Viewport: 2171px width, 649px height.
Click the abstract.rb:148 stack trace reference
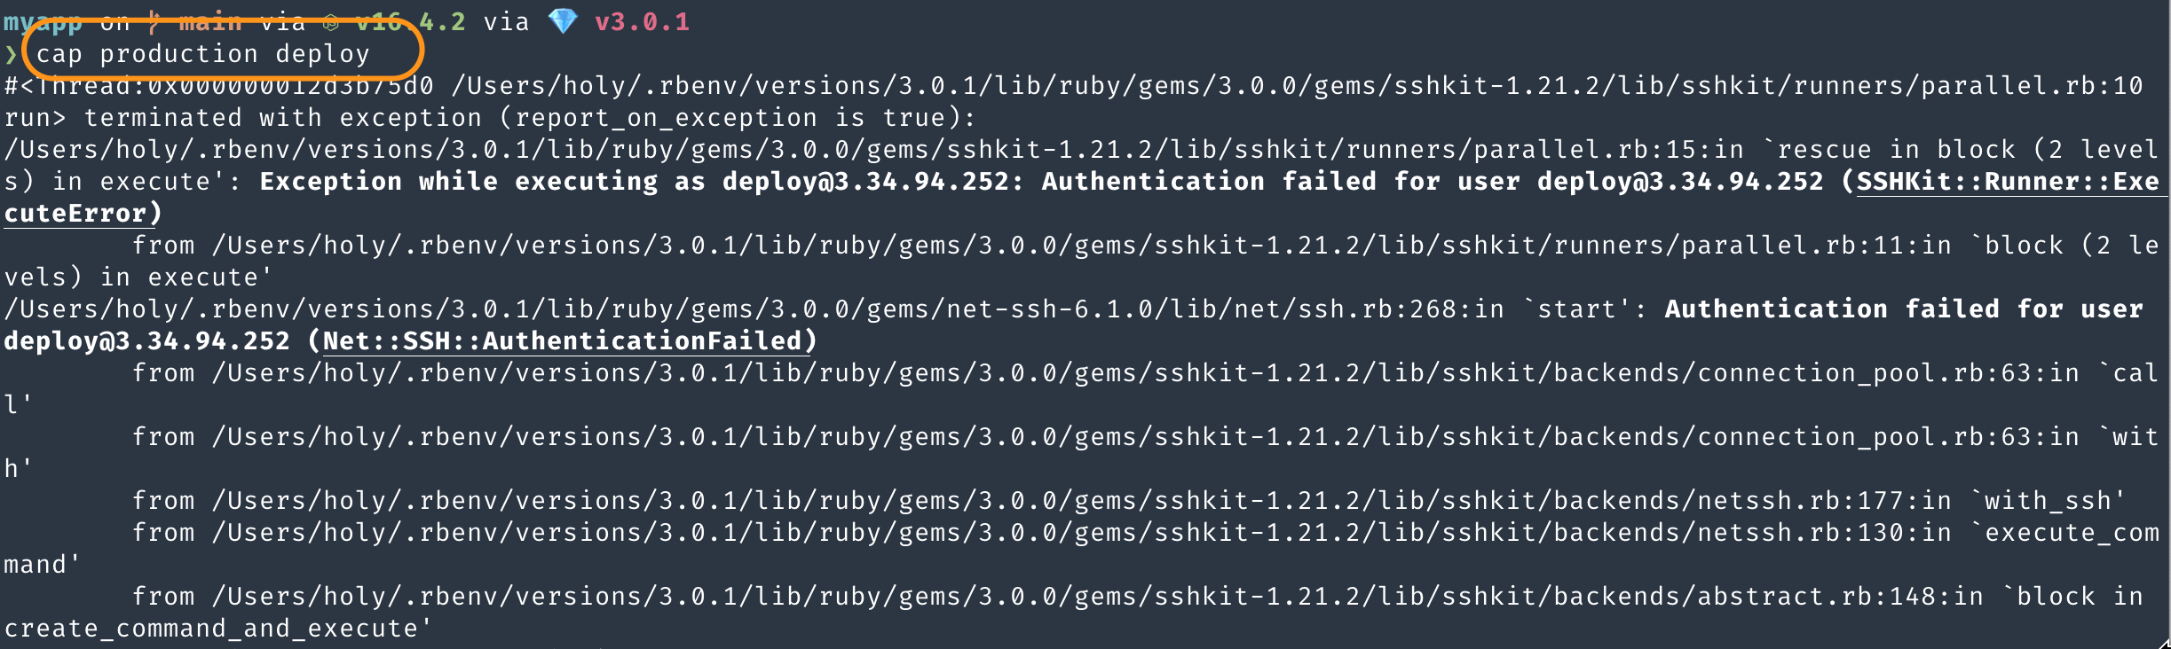coord(1816,597)
